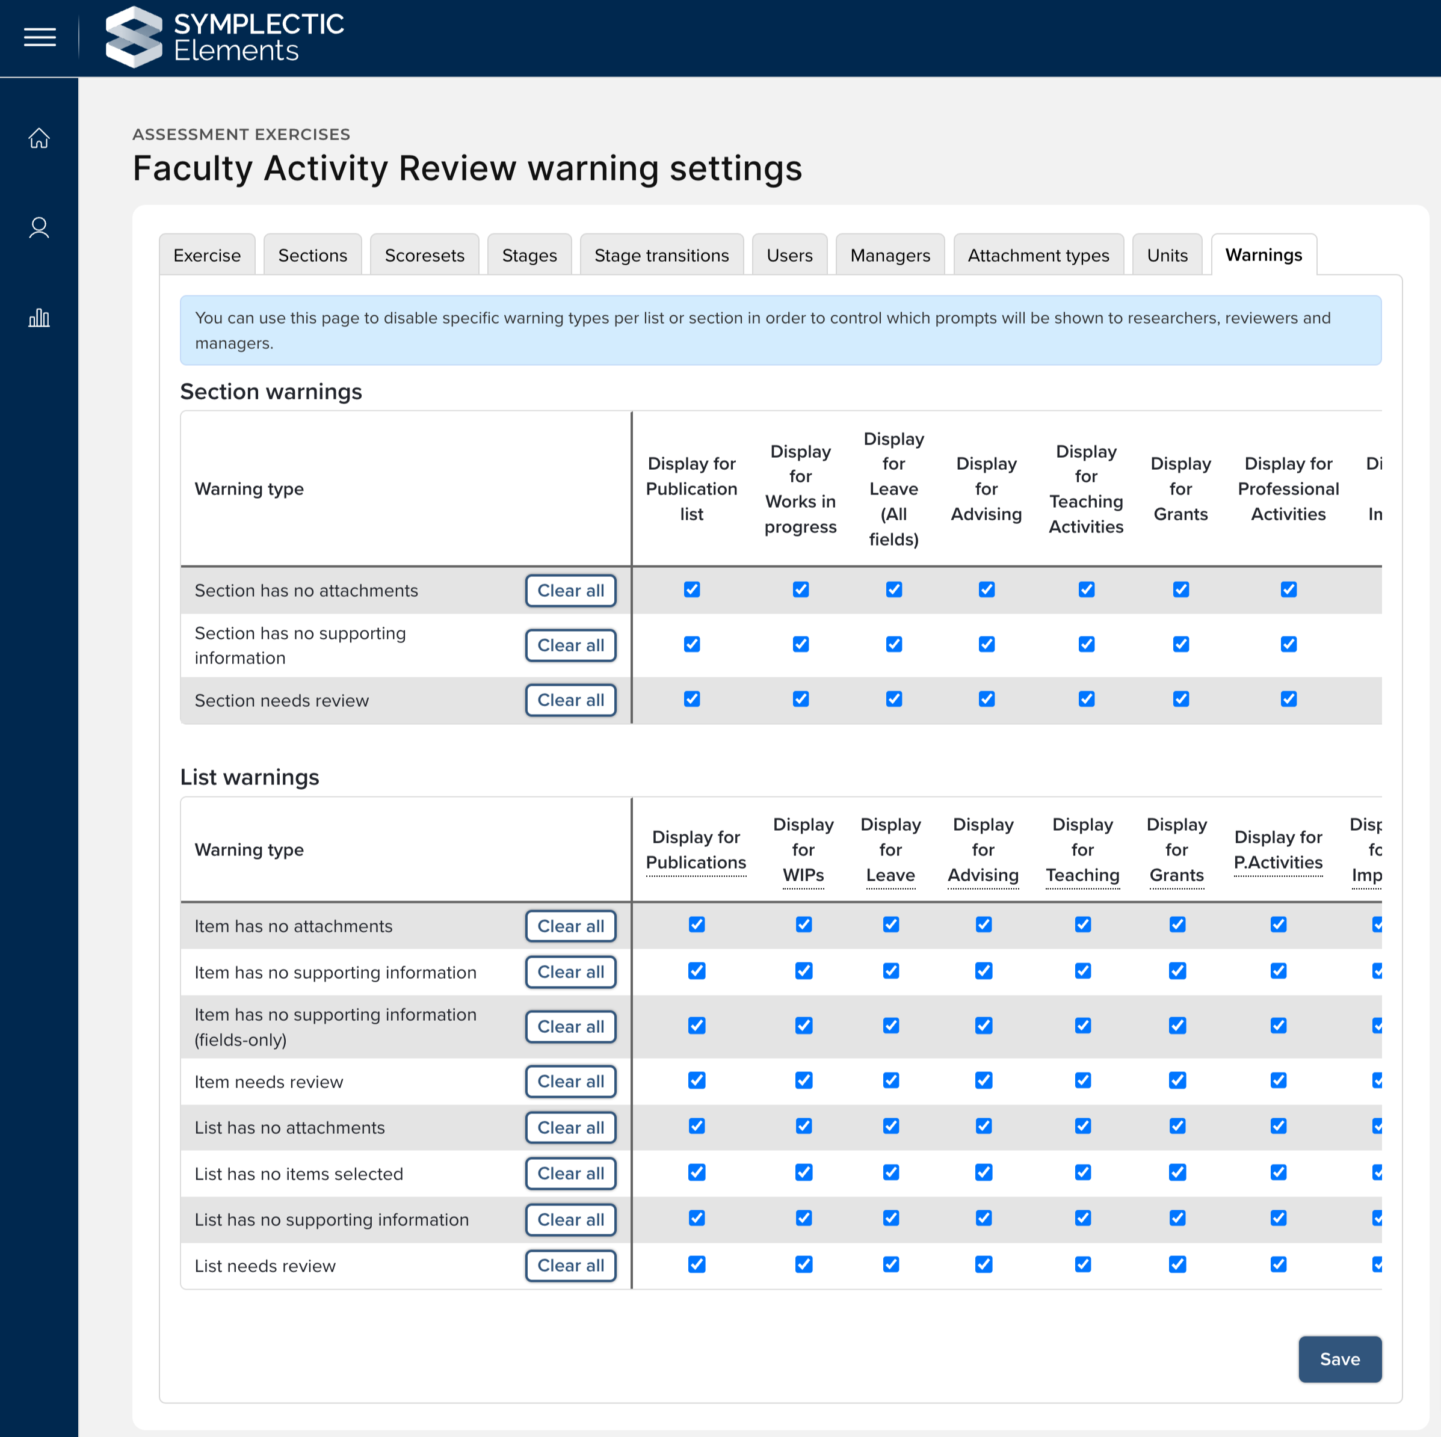Uncheck 'Item needs review' for WIPs

(803, 1080)
